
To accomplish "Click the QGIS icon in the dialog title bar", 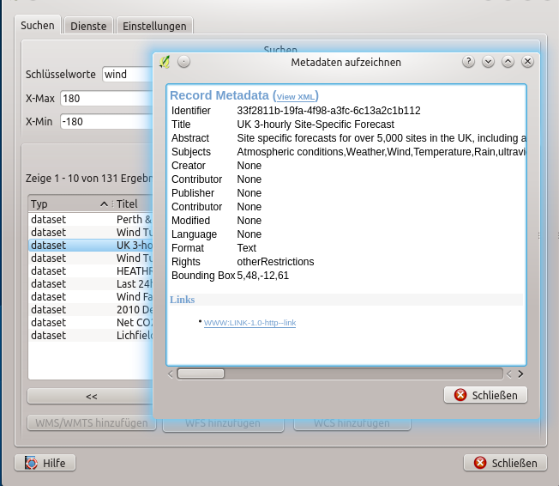I will pyautogui.click(x=165, y=62).
